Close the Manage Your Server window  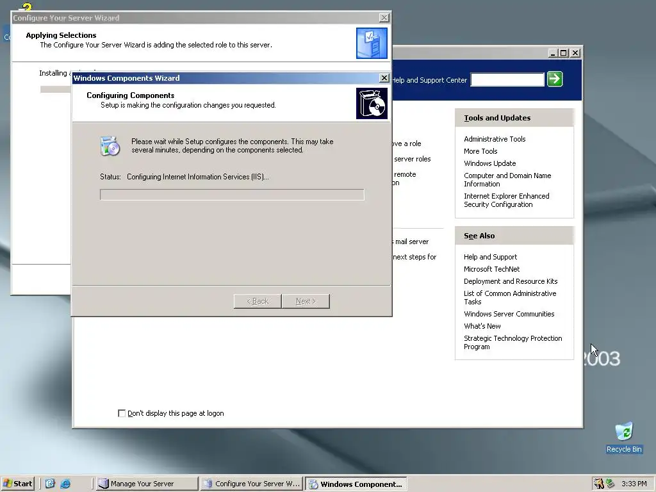click(576, 53)
